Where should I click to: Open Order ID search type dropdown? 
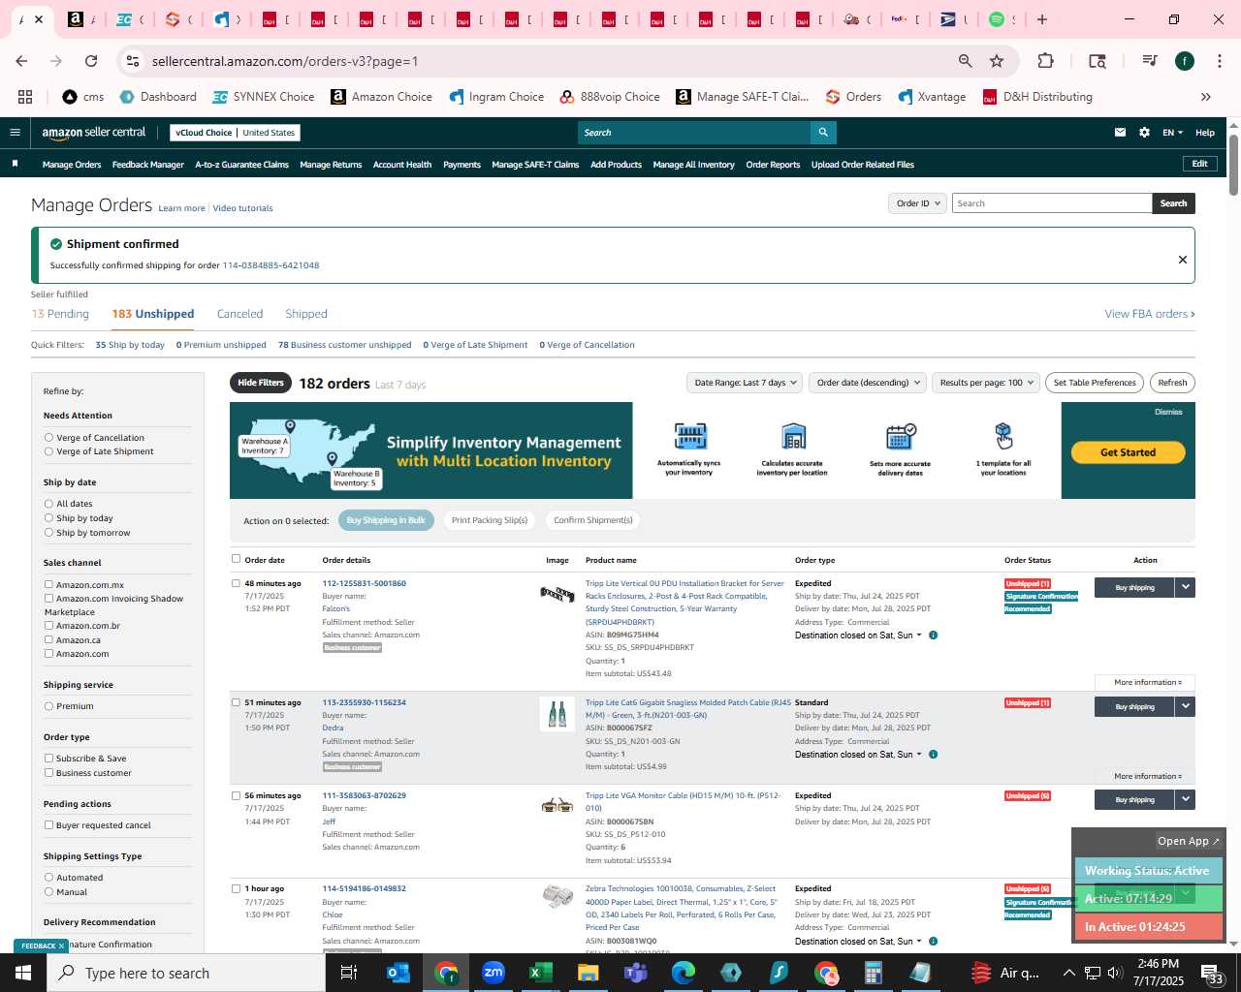pos(917,203)
